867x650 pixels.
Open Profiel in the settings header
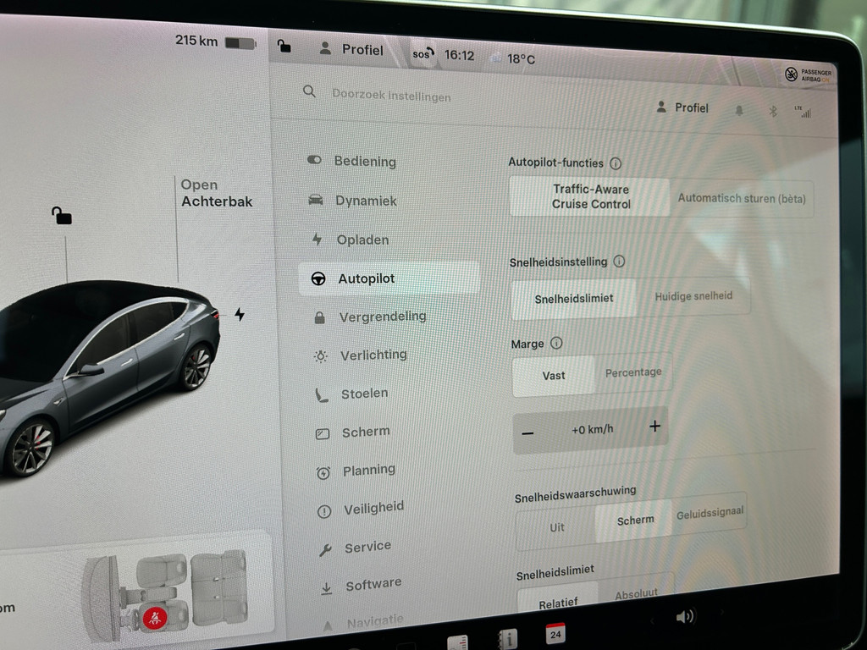(682, 107)
